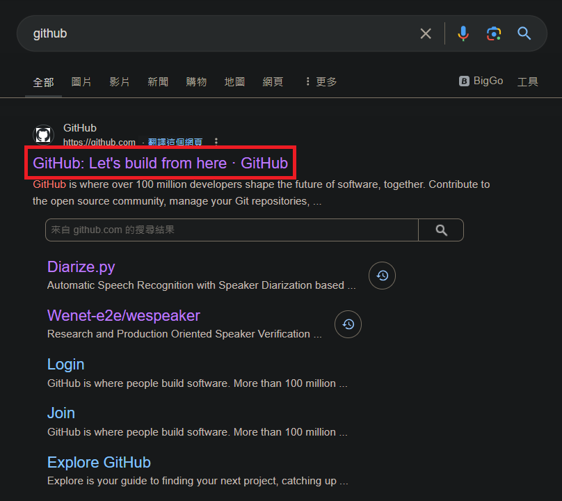Expand the 更多 menu
The image size is (562, 501).
321,82
